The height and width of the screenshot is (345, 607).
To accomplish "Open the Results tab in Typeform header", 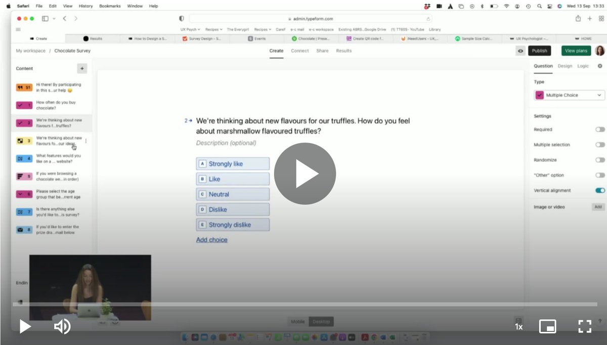I will pos(343,51).
